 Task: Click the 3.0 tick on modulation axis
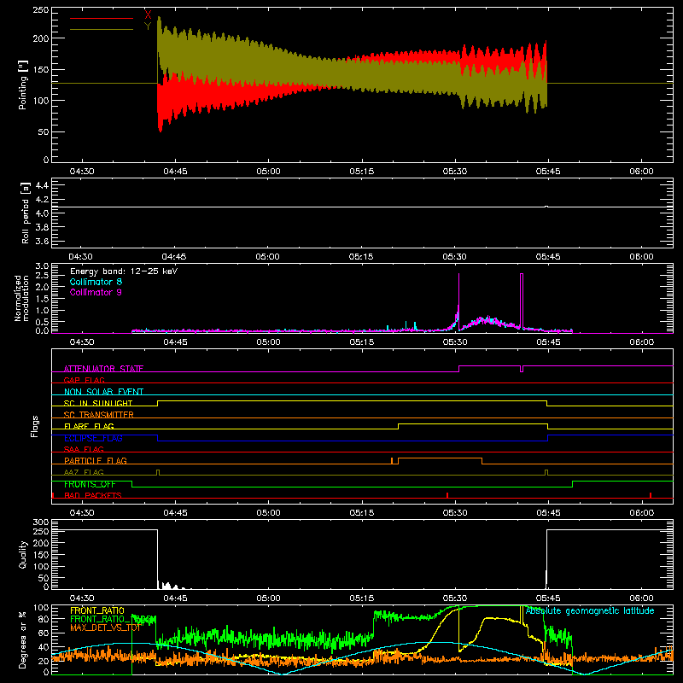click(42, 266)
